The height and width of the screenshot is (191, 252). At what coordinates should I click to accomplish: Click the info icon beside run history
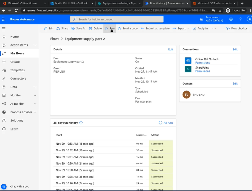point(81,123)
